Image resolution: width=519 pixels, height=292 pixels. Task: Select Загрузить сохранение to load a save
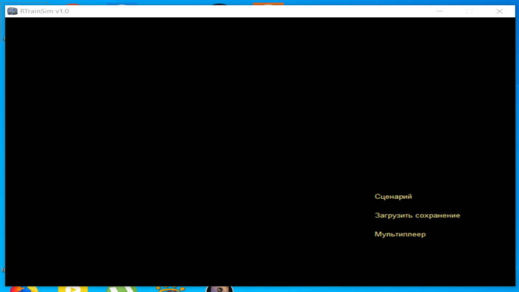(417, 215)
